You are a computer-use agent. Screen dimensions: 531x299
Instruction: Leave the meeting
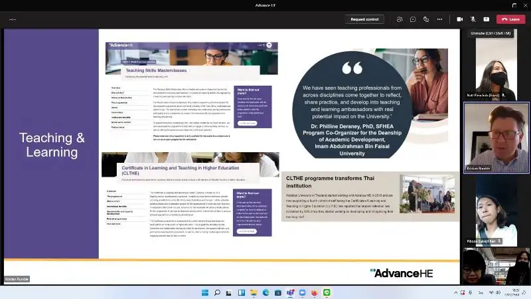(x=510, y=19)
